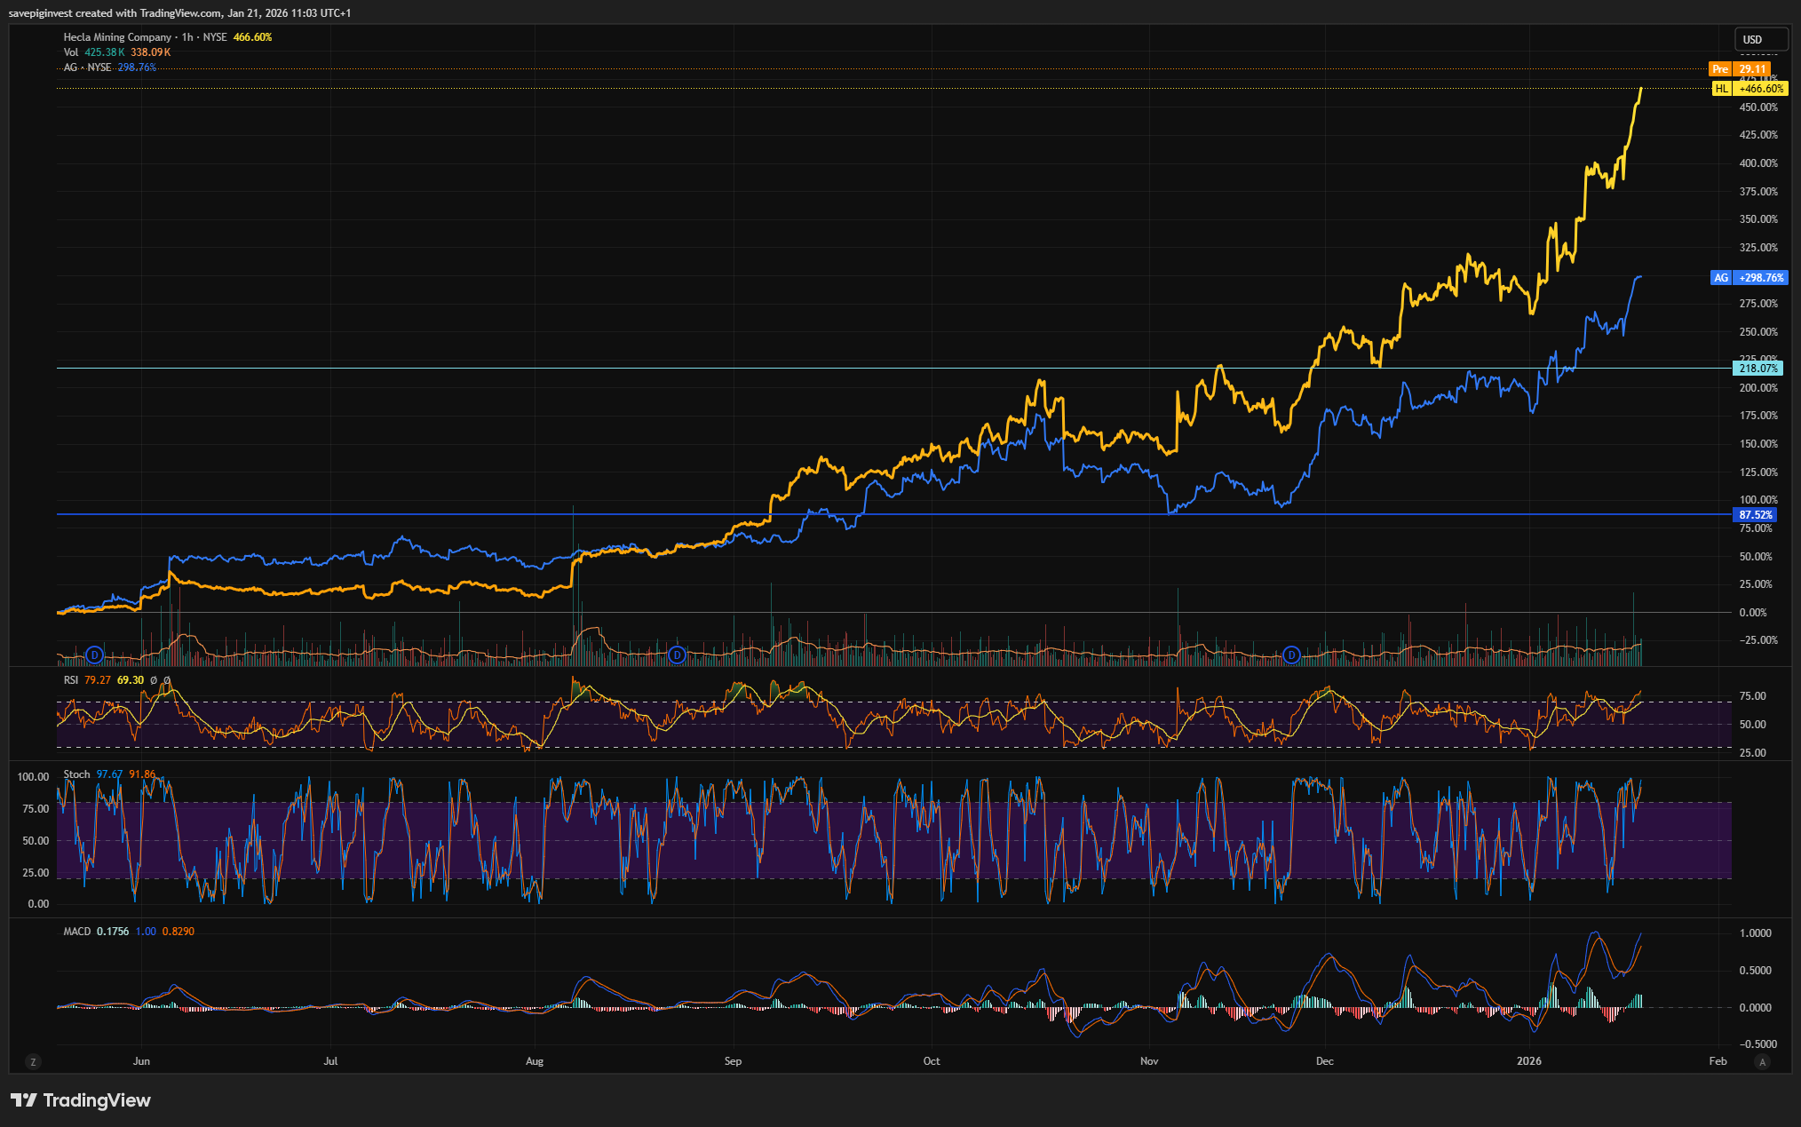
Task: Select the blue 87.52% horizontal line label
Action: [x=1756, y=514]
